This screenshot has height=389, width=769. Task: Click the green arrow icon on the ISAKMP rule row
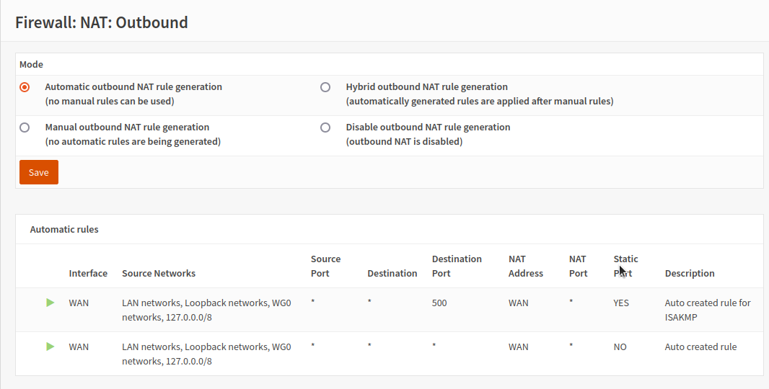click(x=50, y=303)
